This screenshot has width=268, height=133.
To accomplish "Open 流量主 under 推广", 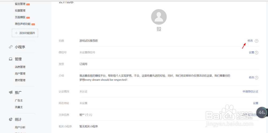I will [x=19, y=107].
